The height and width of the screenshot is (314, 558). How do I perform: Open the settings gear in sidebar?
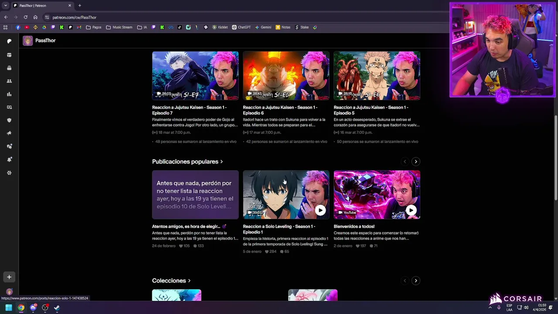coord(9,173)
